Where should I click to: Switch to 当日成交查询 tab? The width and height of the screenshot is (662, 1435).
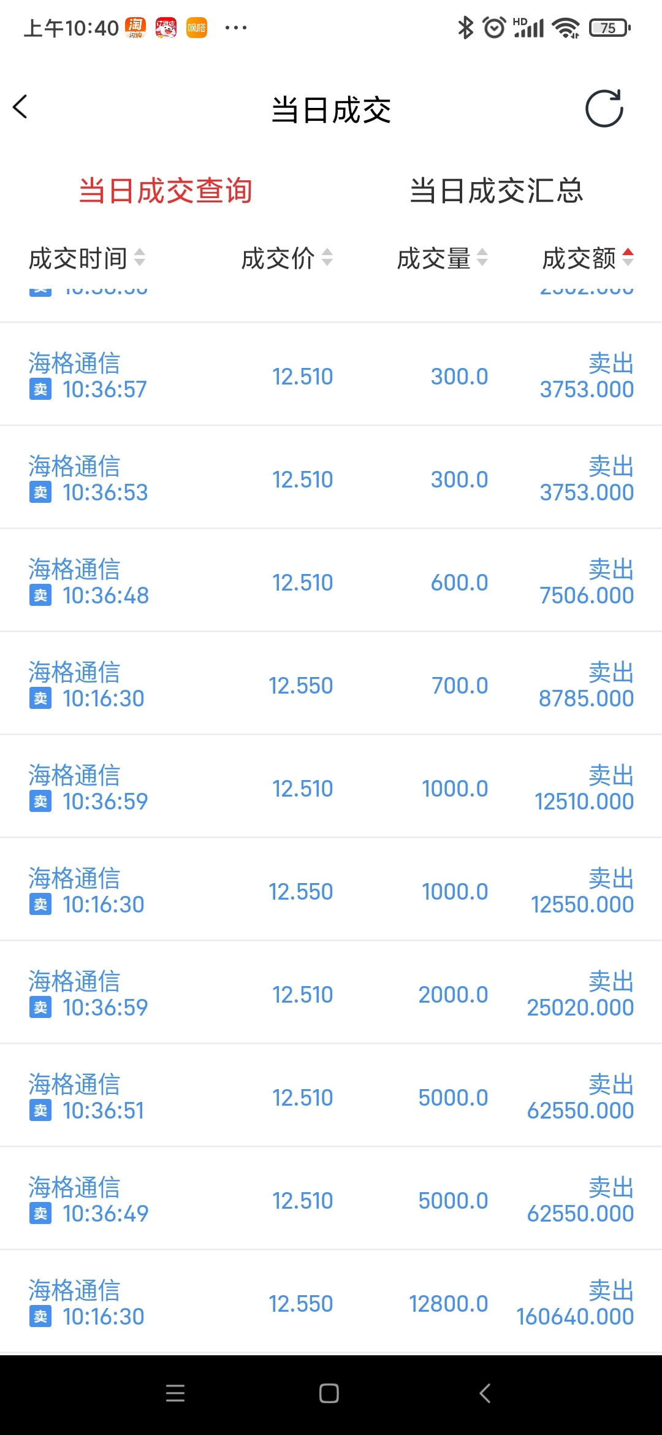pos(165,191)
